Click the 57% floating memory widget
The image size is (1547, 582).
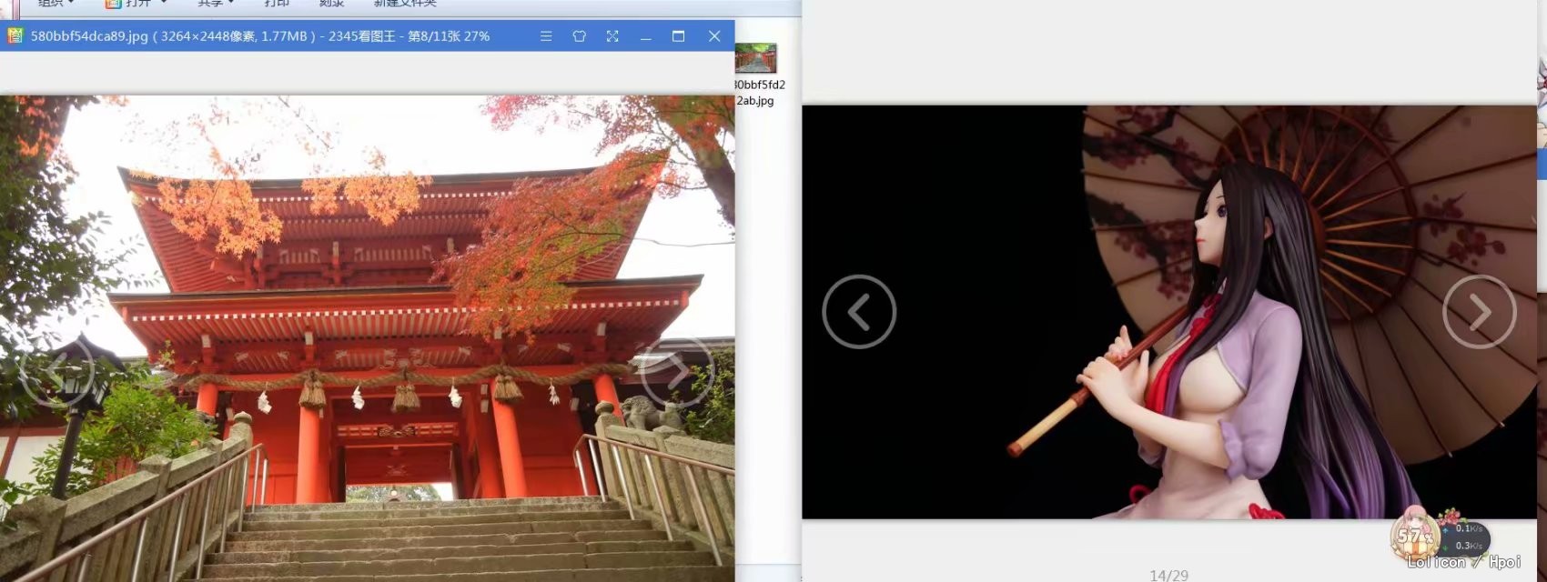coord(1413,536)
